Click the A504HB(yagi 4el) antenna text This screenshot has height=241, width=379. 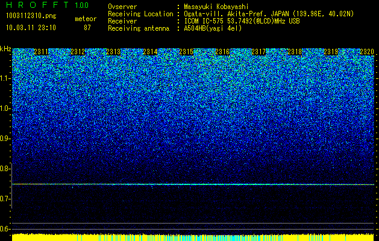(x=213, y=28)
